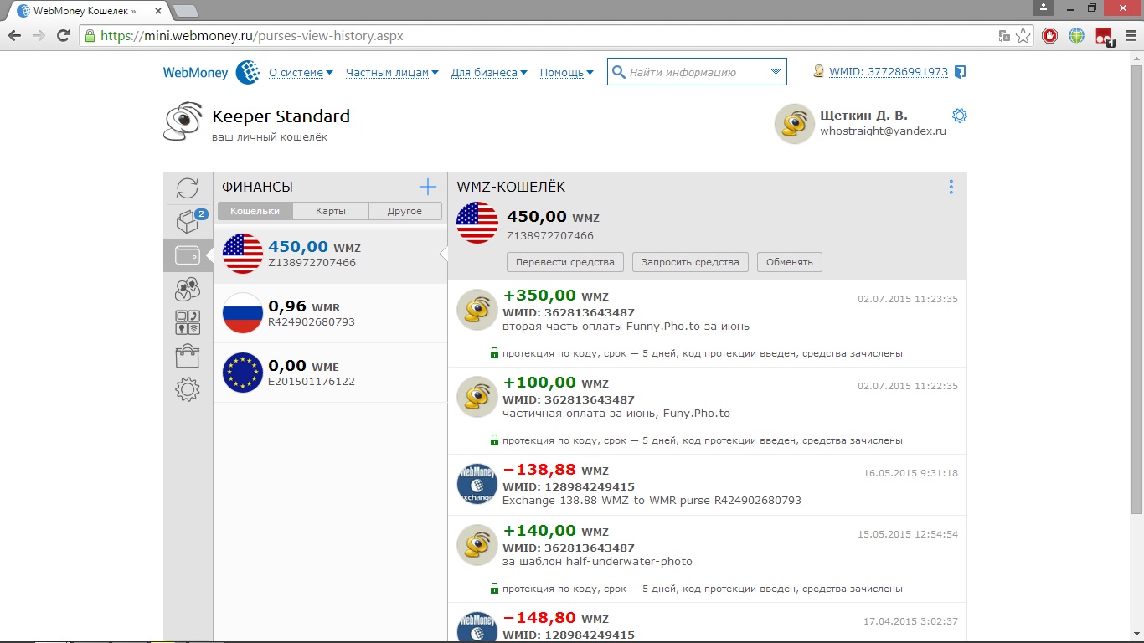Screen dimensions: 1144x643
Task: Click the US flag in the WMZ-кошелёк header
Action: pyautogui.click(x=477, y=223)
